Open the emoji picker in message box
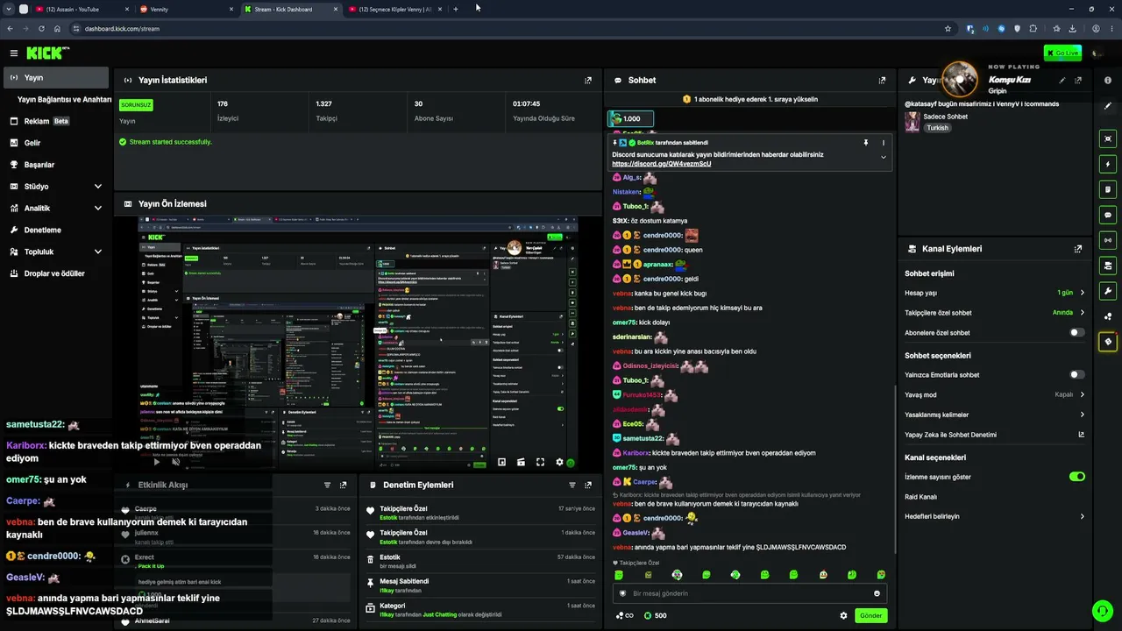This screenshot has height=631, width=1122. click(877, 593)
